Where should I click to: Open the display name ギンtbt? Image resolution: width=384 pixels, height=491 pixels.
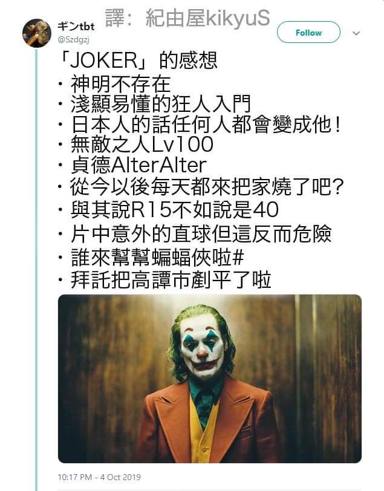tap(76, 26)
